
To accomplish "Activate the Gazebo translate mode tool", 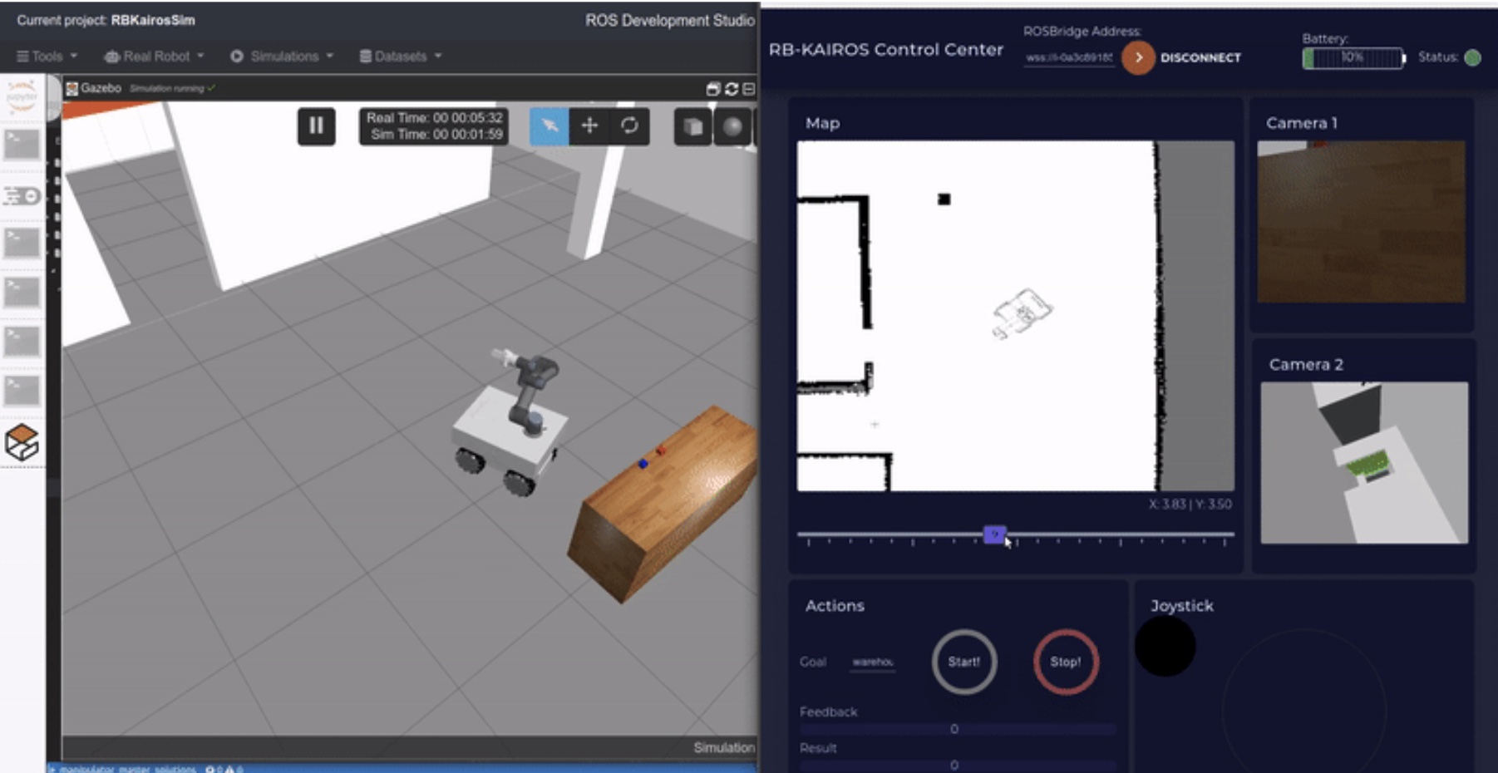I will 589,126.
